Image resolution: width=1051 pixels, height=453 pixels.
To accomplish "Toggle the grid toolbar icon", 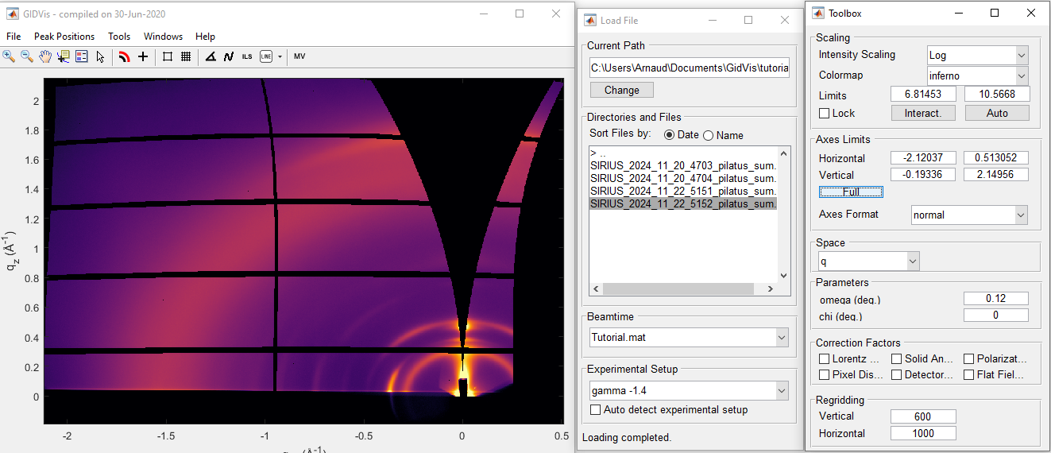I will tap(185, 56).
